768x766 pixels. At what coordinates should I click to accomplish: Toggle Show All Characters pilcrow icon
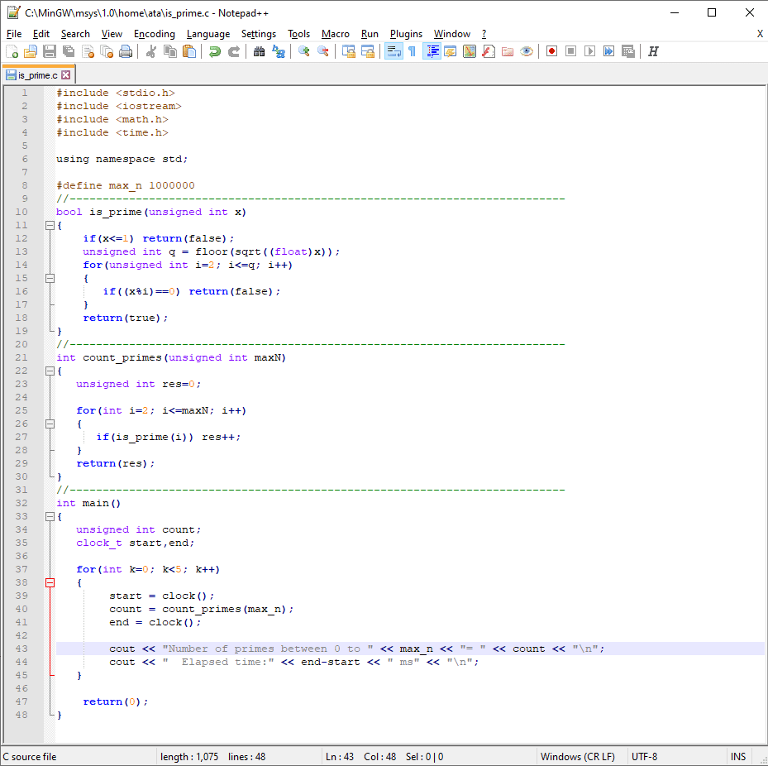412,51
